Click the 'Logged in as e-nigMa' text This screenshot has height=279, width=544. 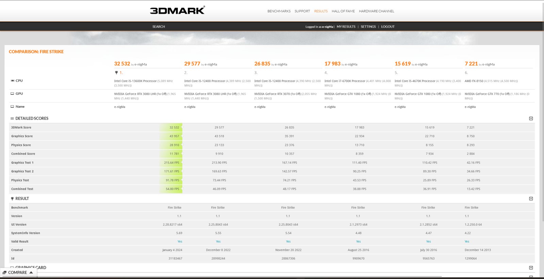point(319,26)
